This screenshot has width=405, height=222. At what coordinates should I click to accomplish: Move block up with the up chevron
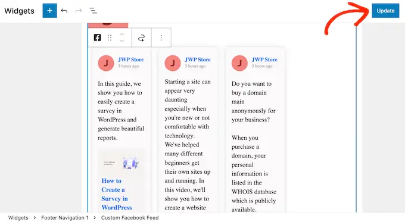click(122, 35)
